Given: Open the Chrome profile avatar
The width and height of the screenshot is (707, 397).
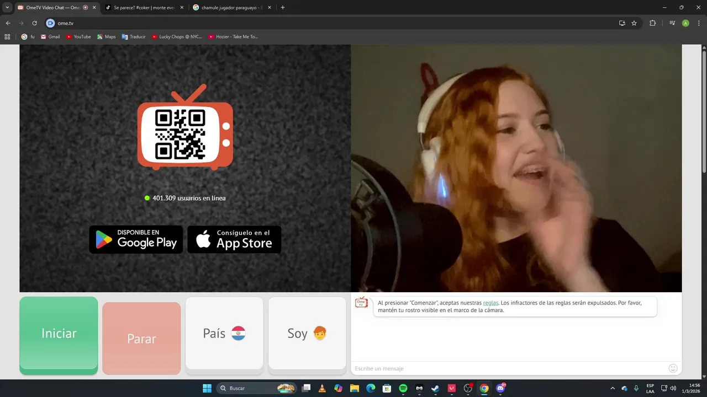Looking at the screenshot, I should pyautogui.click(x=685, y=23).
